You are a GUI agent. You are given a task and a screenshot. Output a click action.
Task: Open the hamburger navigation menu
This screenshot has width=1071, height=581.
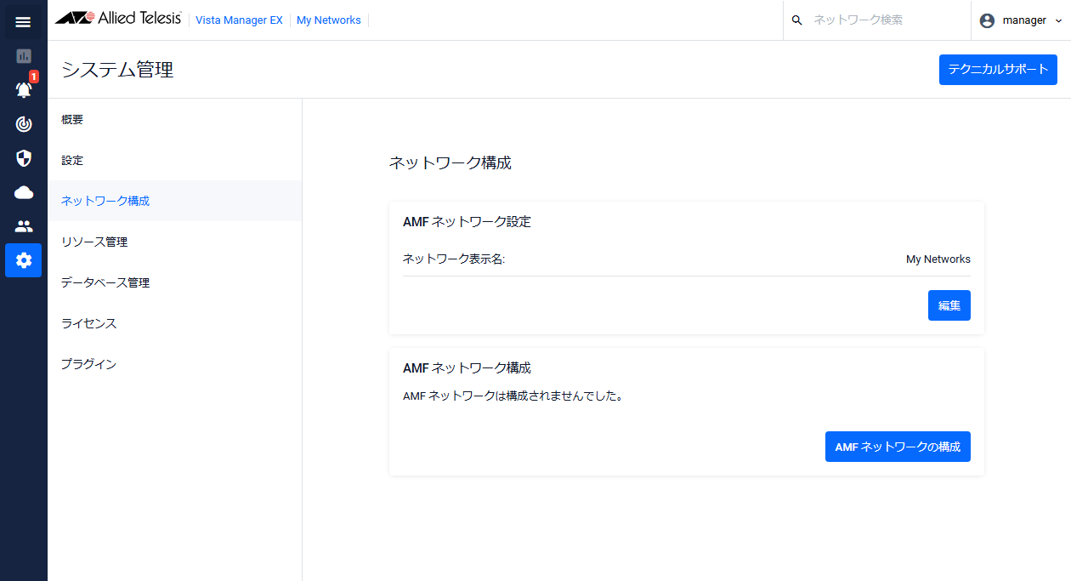(23, 22)
